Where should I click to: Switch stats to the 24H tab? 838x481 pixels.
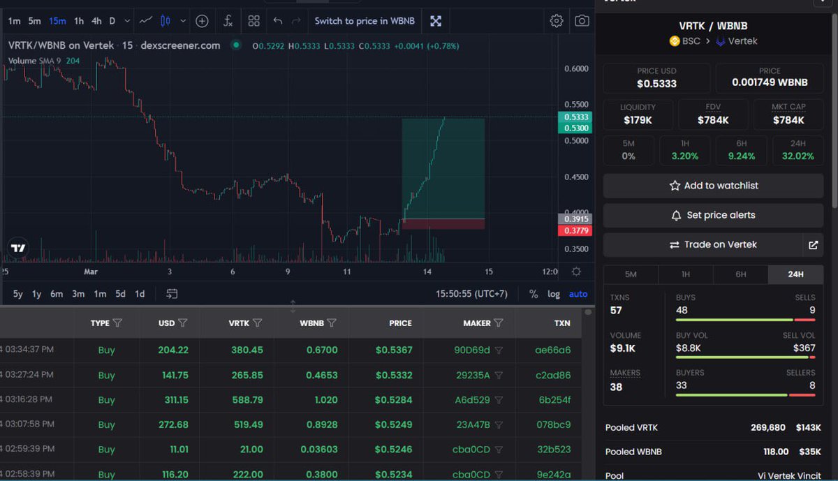coord(795,274)
